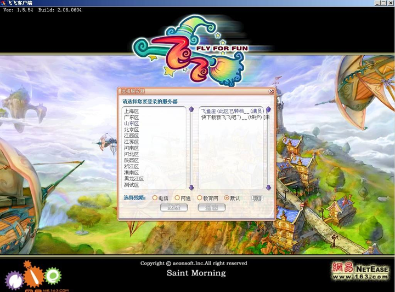Choose 北京区 from the region list
This screenshot has height=292, width=395.
[x=131, y=130]
